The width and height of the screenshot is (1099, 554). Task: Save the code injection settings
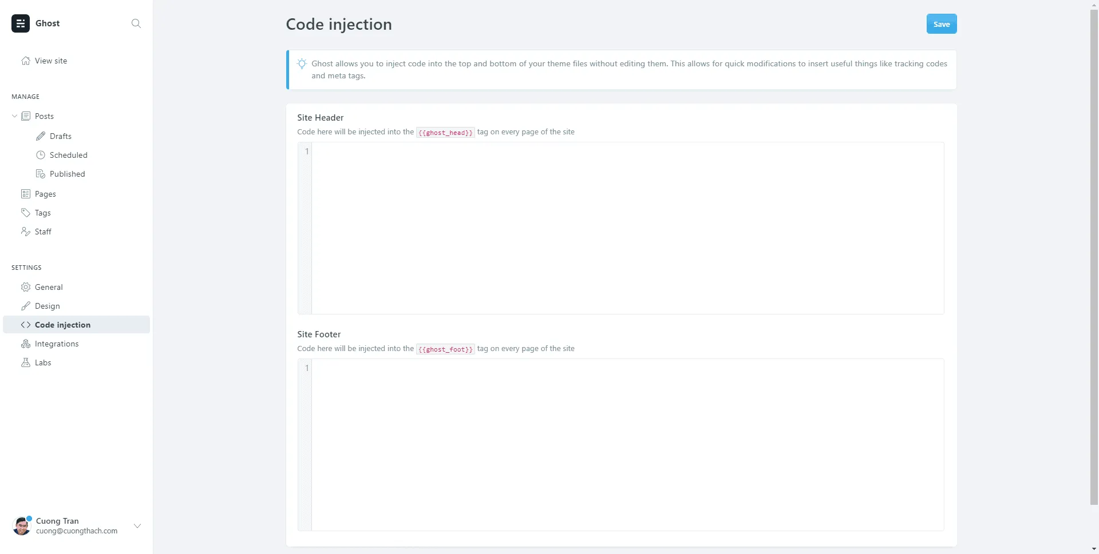click(x=942, y=24)
